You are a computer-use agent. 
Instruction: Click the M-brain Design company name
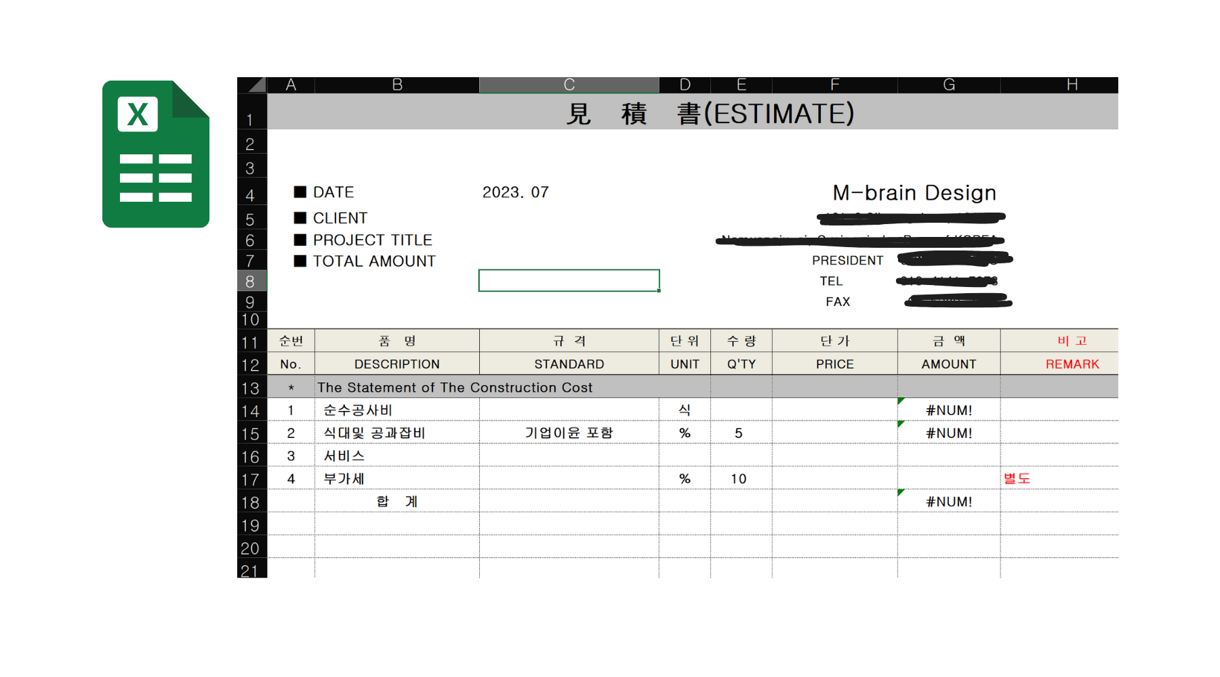914,193
